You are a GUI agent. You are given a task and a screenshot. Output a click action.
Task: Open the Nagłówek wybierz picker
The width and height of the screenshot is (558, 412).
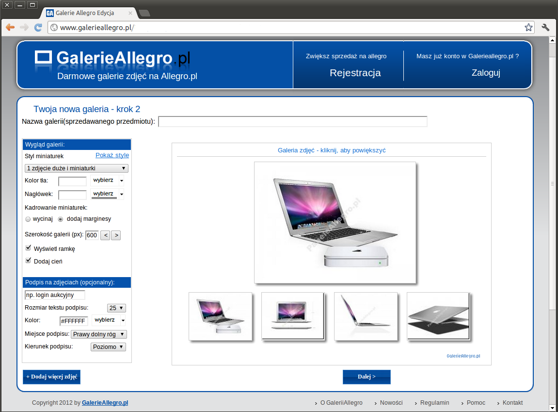(x=107, y=194)
